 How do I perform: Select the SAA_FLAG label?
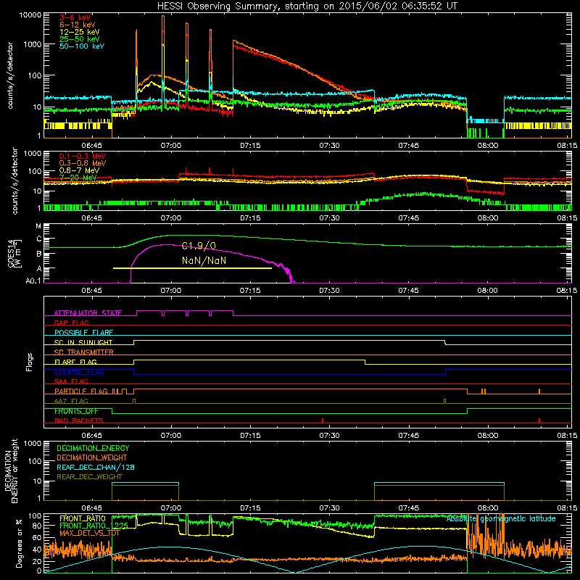pyautogui.click(x=71, y=381)
